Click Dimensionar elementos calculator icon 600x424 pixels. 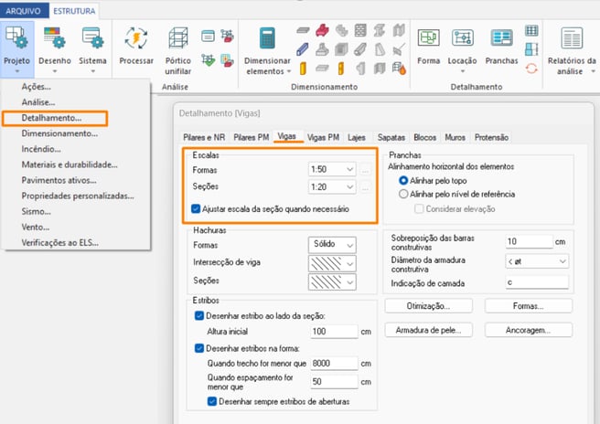coord(268,38)
